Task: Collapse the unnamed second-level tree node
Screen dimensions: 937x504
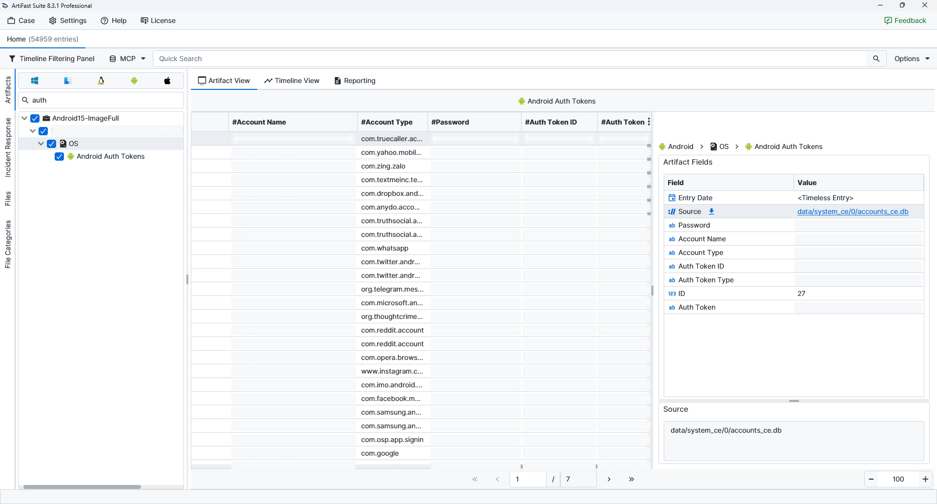Action: [33, 131]
